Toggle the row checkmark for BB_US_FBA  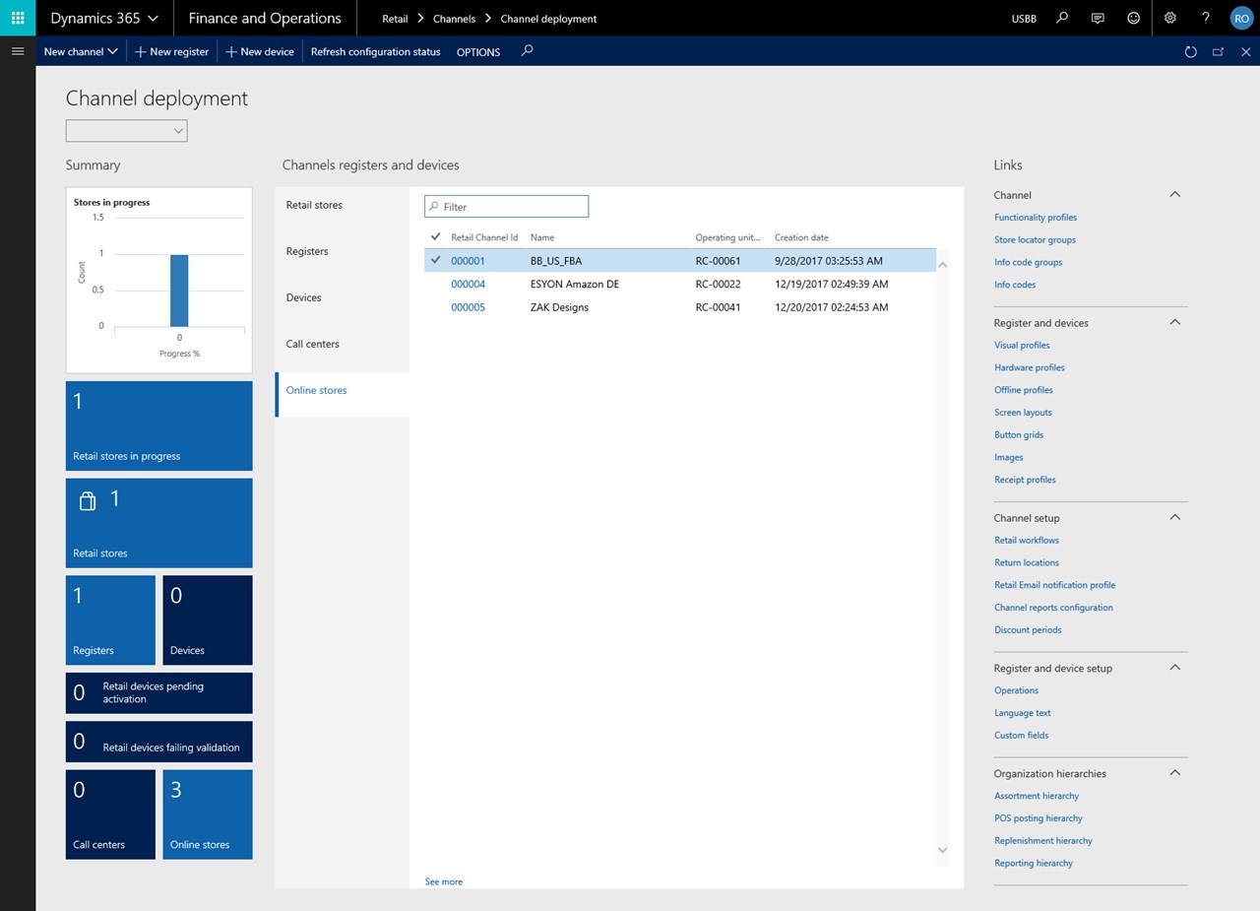click(436, 260)
